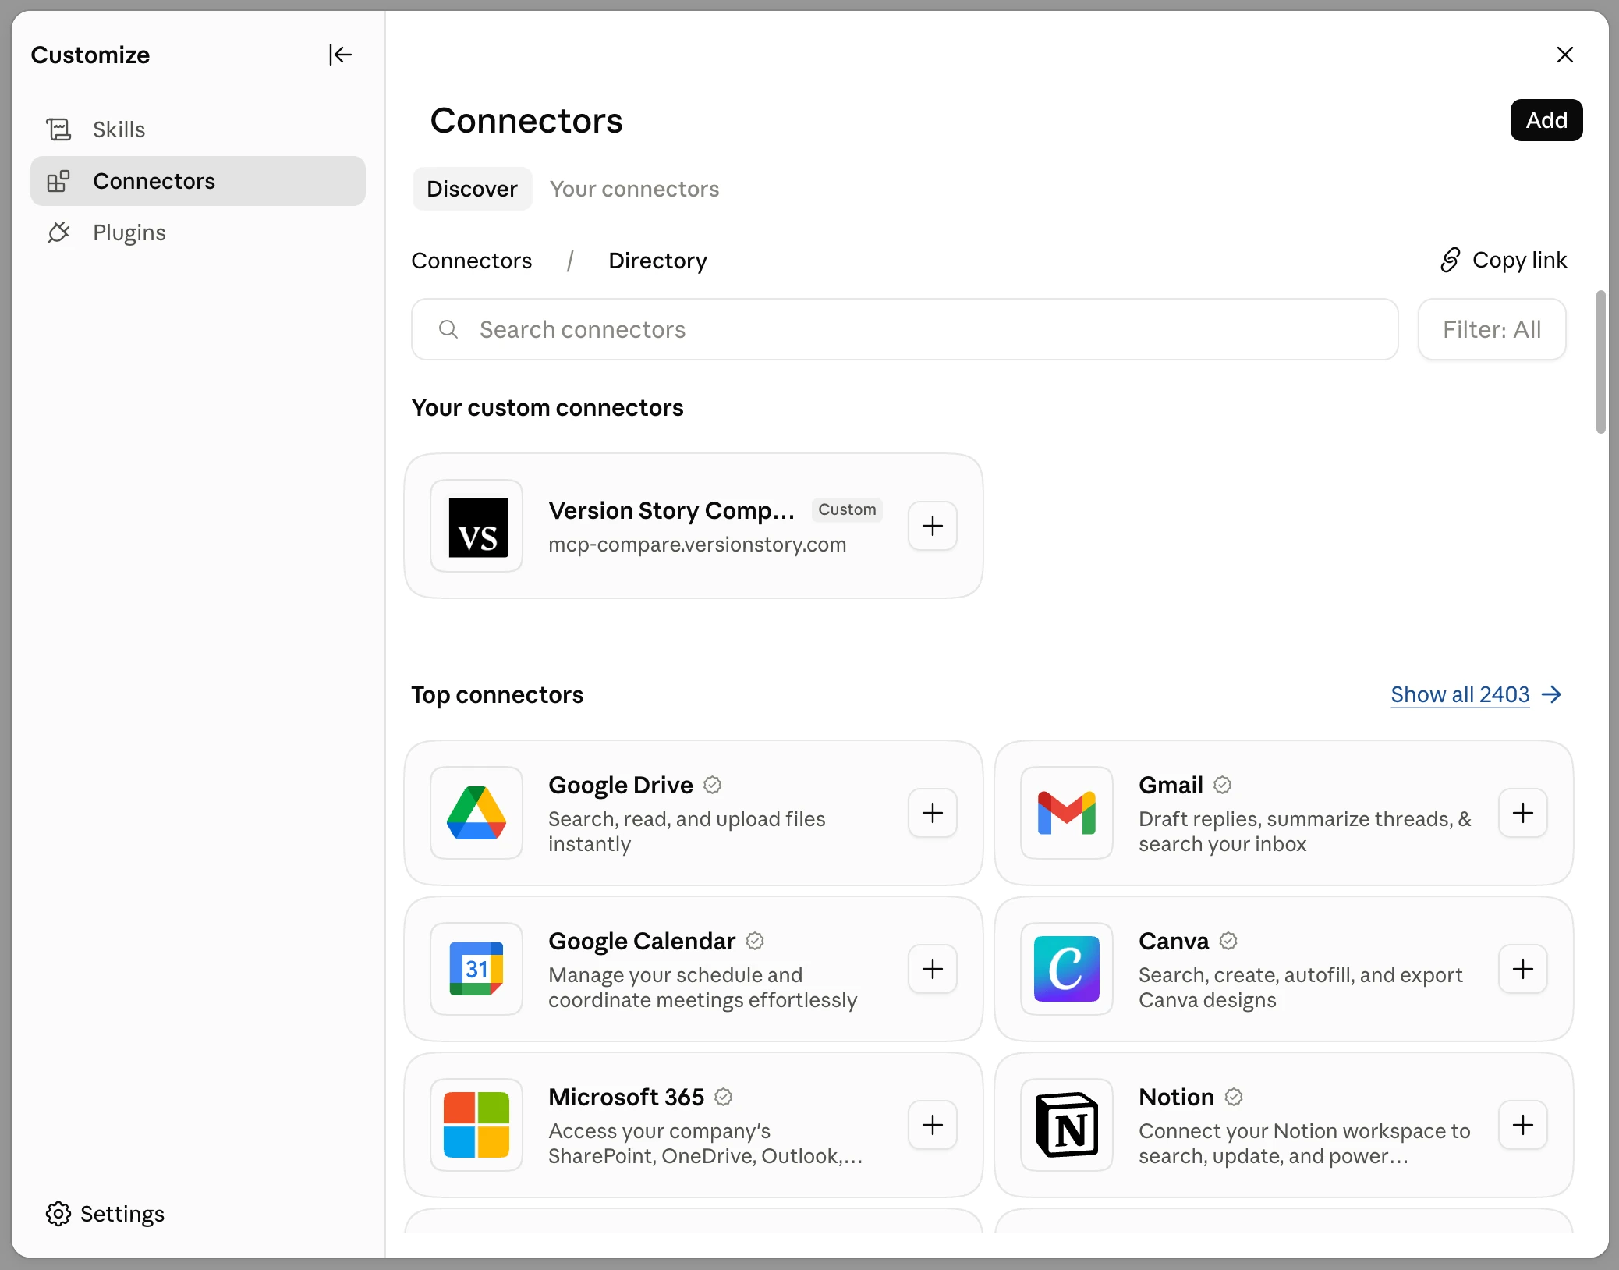This screenshot has width=1619, height=1270.
Task: Click the search magnifier icon
Action: 448,329
